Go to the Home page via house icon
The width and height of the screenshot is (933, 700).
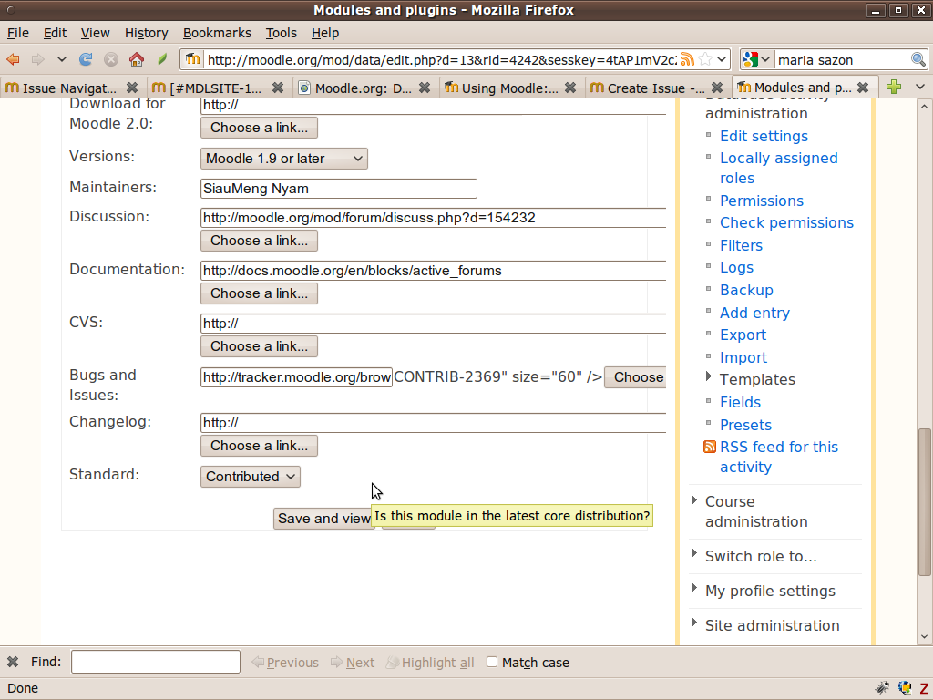click(137, 59)
